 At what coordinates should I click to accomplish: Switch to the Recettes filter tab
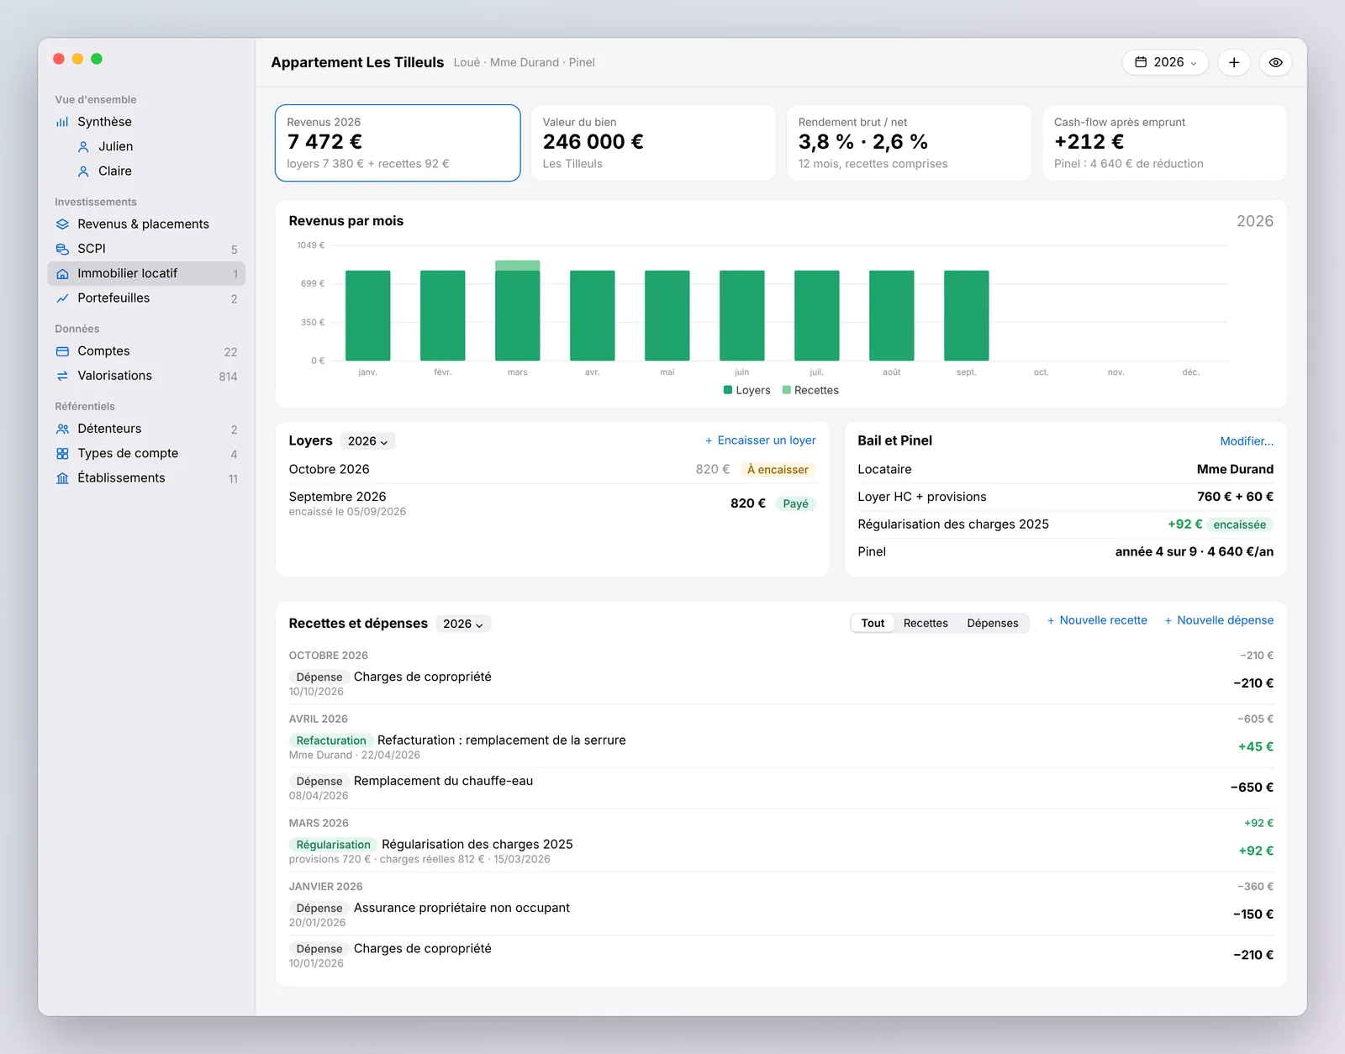pyautogui.click(x=926, y=623)
